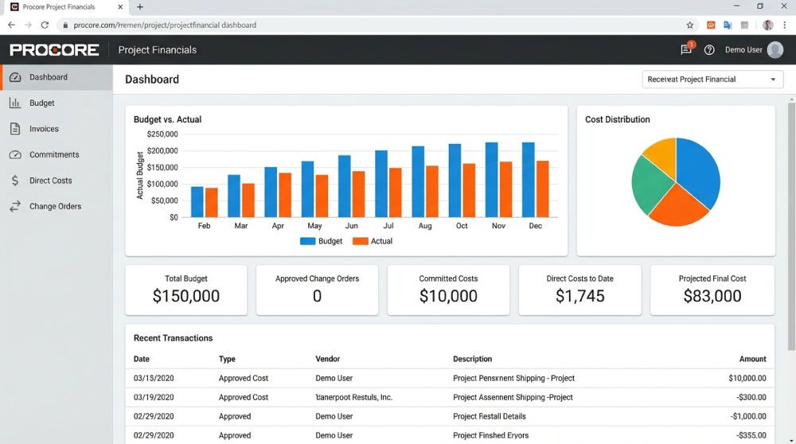Go back with browser back arrow
This screenshot has width=796, height=444.
[12, 25]
